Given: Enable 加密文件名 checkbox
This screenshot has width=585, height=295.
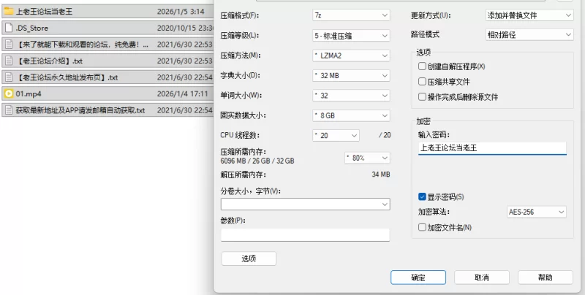Looking at the screenshot, I should 422,228.
